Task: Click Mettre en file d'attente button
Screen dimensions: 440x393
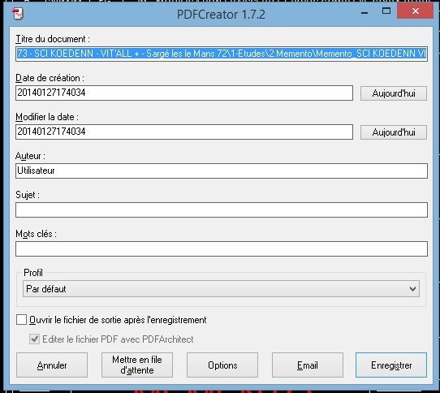Action: [137, 365]
